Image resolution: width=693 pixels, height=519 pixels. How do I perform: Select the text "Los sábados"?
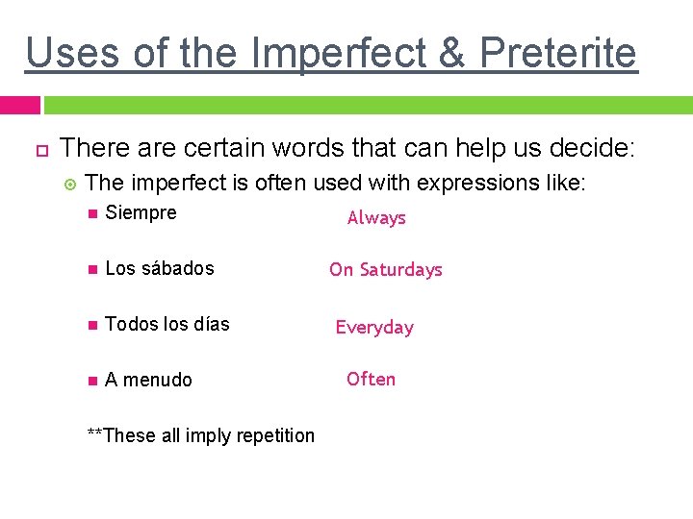pyautogui.click(x=160, y=268)
